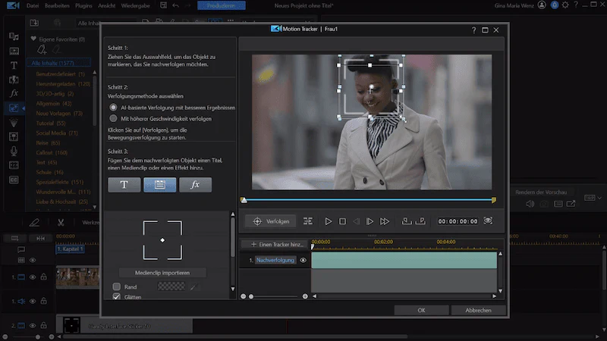This screenshot has height=341, width=607.
Task: Click the timecode field 00:00:00:00
Action: [458, 221]
